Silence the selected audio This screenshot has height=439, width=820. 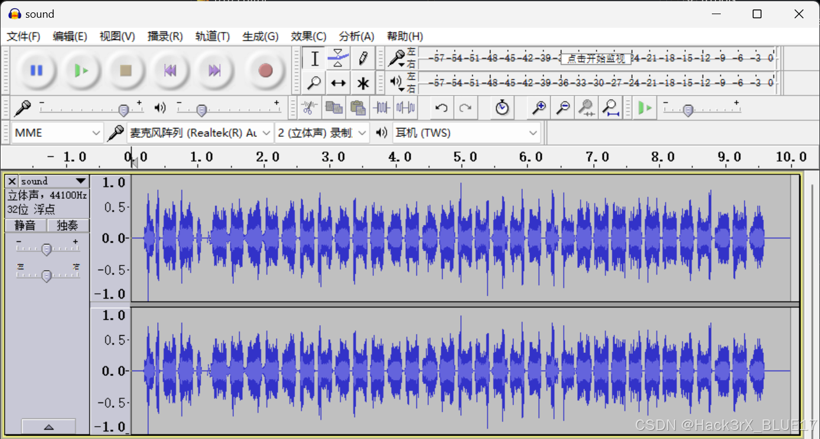pyautogui.click(x=405, y=108)
